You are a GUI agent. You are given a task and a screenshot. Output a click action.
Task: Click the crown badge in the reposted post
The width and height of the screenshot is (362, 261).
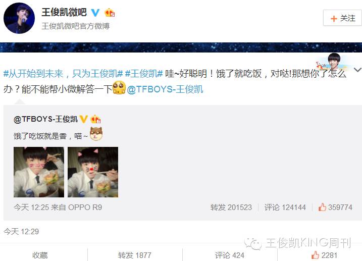95,119
